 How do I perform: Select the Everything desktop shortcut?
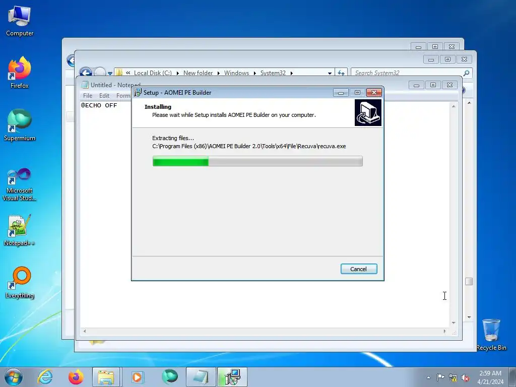pos(20,282)
